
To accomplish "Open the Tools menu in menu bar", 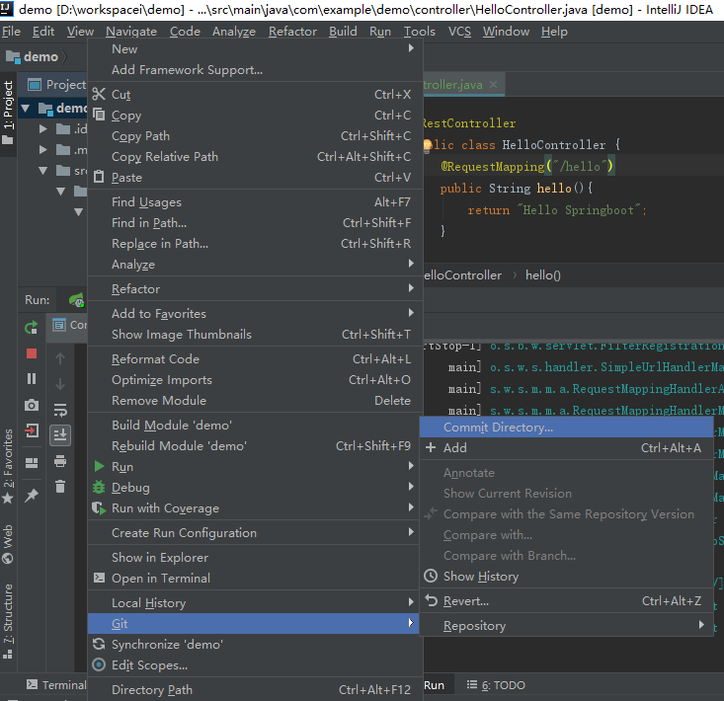I will click(419, 32).
